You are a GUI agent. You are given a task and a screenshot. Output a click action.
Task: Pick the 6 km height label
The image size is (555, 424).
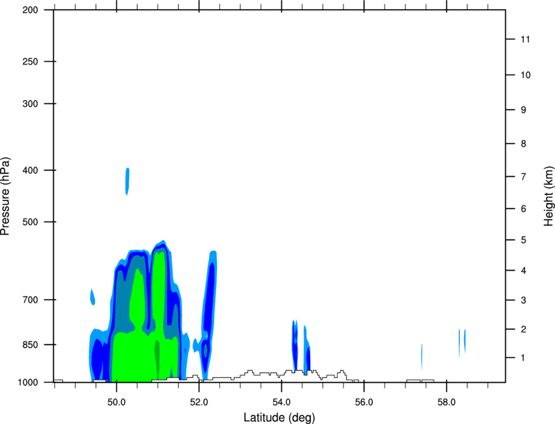pos(523,209)
